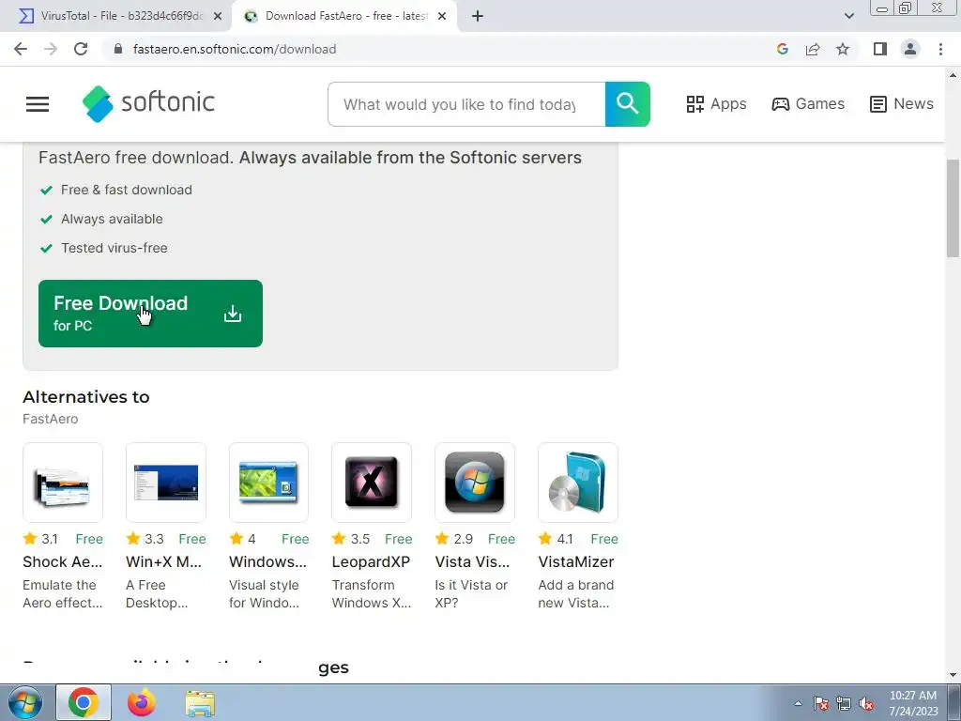Image resolution: width=961 pixels, height=721 pixels.
Task: Open the Windows... title link
Action: pyautogui.click(x=267, y=561)
